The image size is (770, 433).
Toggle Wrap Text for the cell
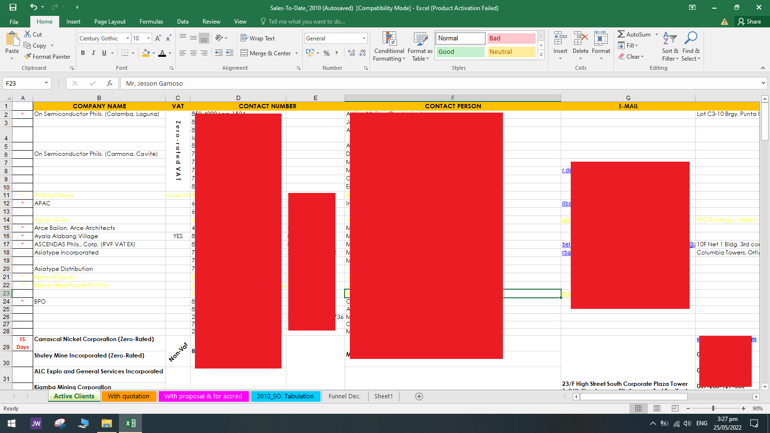[x=257, y=38]
